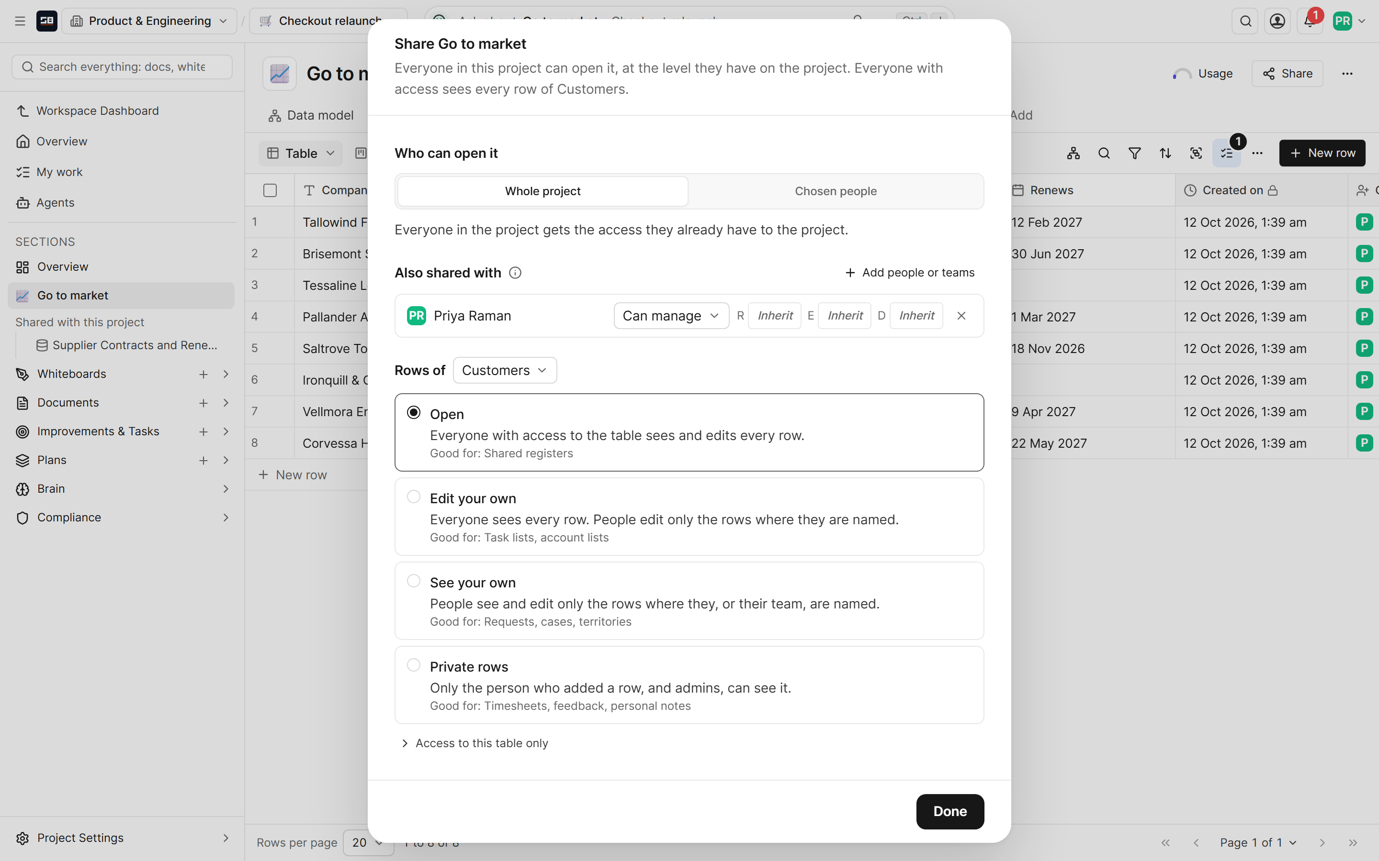This screenshot has height=861, width=1379.
Task: Click Add people or teams
Action: click(909, 273)
